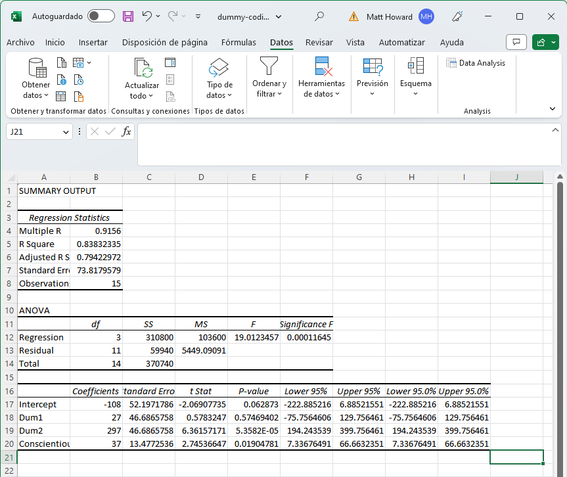The height and width of the screenshot is (477, 567).
Task: Click the Matt Howard account avatar
Action: click(x=426, y=16)
